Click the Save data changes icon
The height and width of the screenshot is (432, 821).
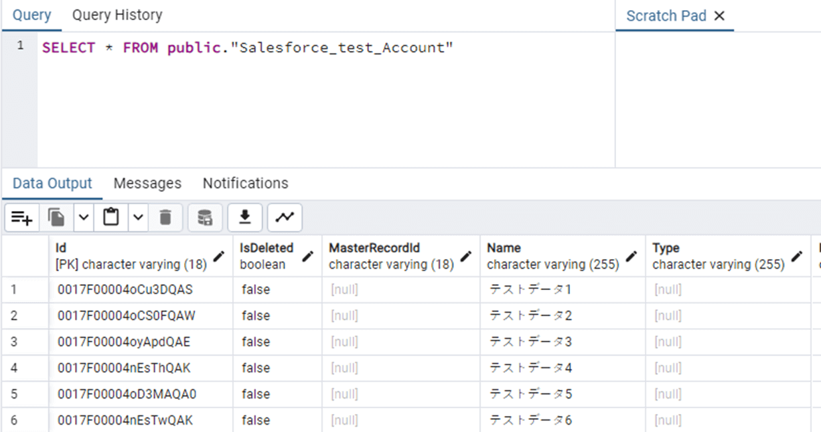[x=205, y=217]
